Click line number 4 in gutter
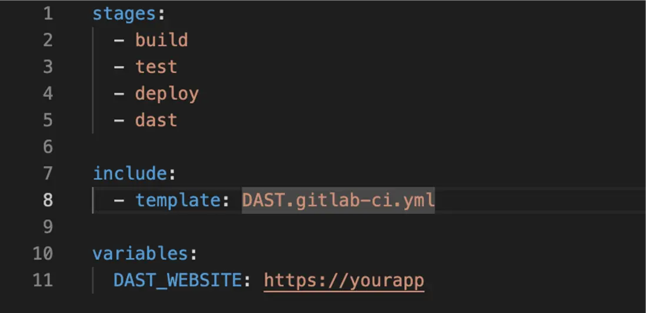646x313 pixels. click(48, 93)
